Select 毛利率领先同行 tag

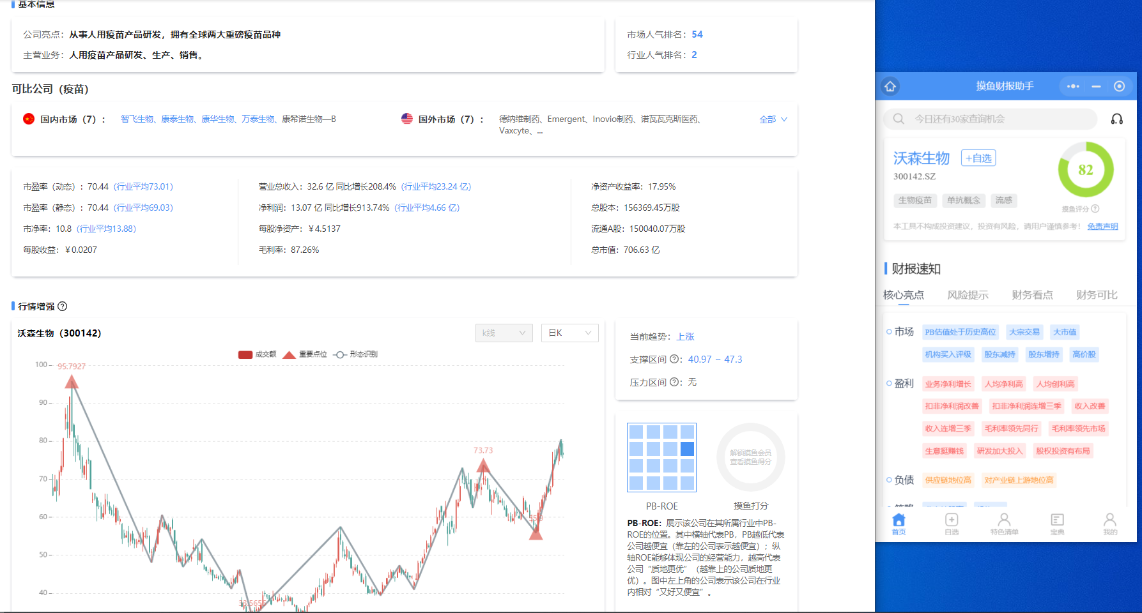[1011, 428]
